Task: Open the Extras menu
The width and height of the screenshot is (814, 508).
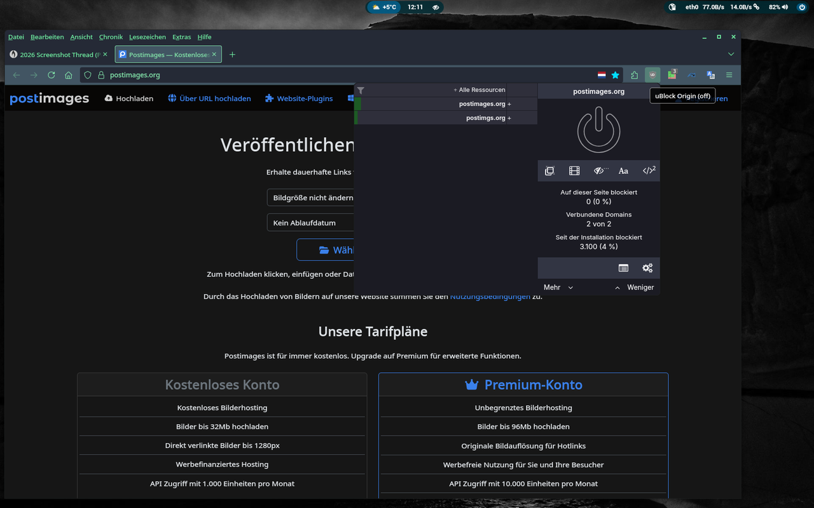Action: pos(181,37)
